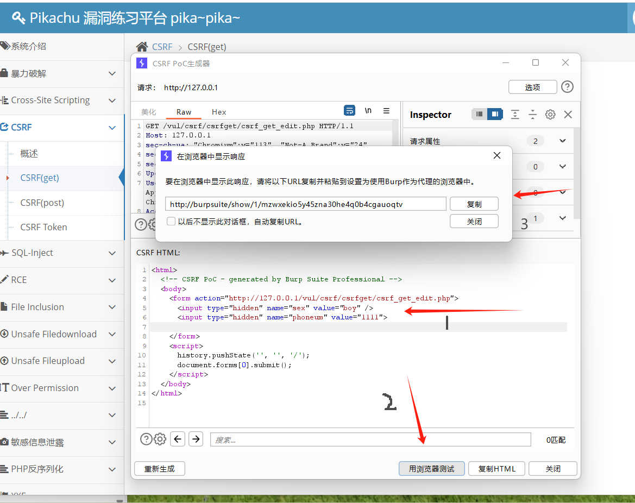Switch to the Raw tab

click(184, 112)
